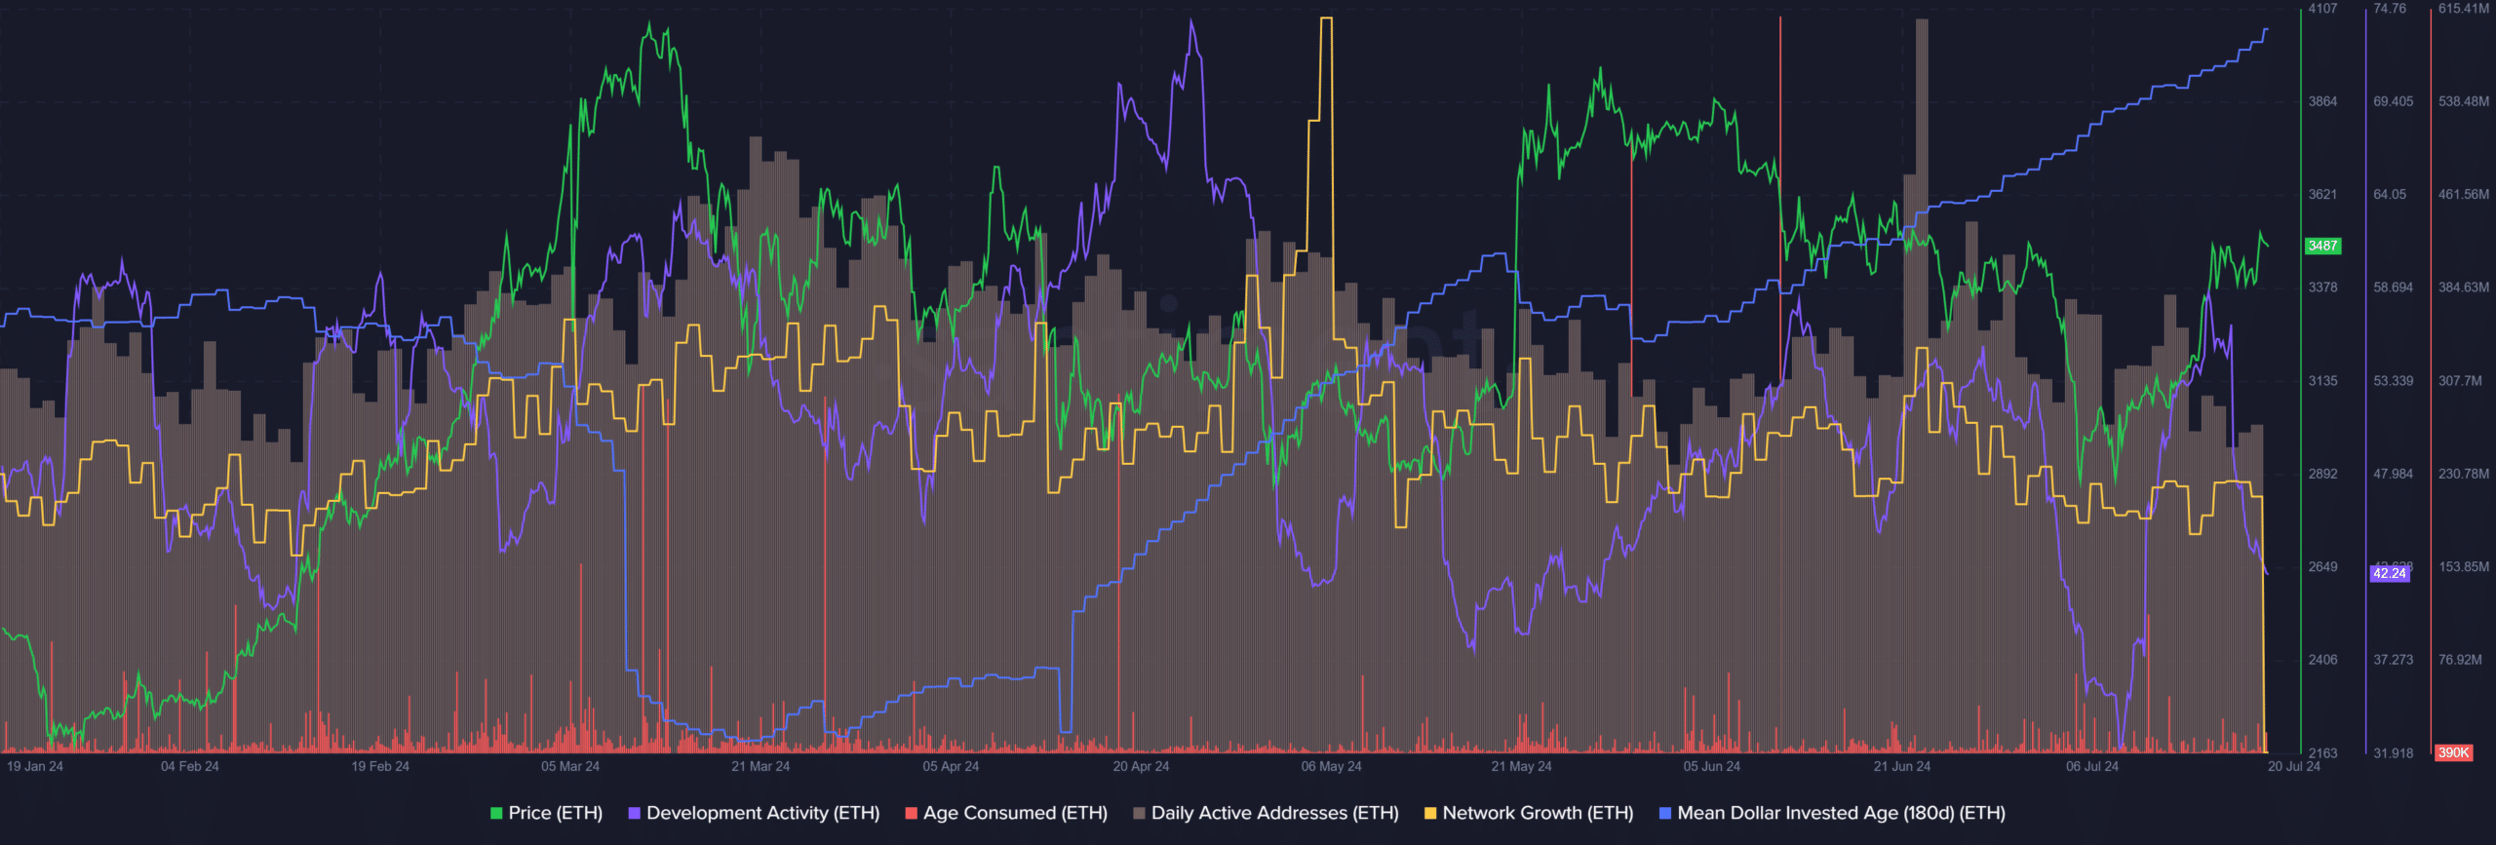Click the 74.76 development activity axis value
The width and height of the screenshot is (2496, 845).
click(x=2390, y=9)
